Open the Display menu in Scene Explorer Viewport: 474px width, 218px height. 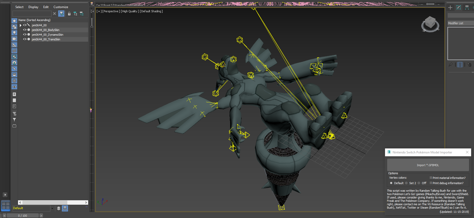point(33,7)
